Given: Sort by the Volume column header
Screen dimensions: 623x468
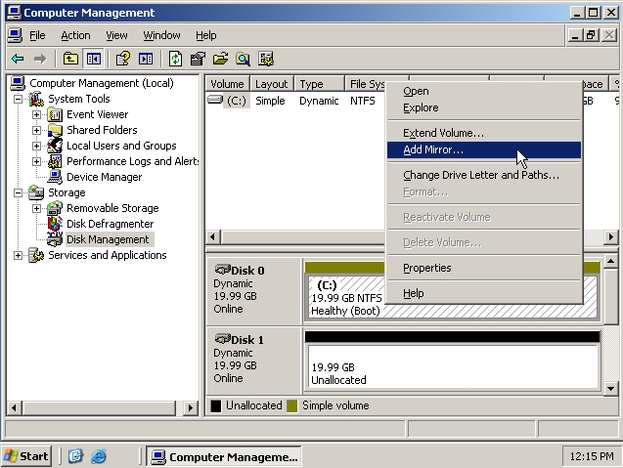Looking at the screenshot, I should coord(227,84).
